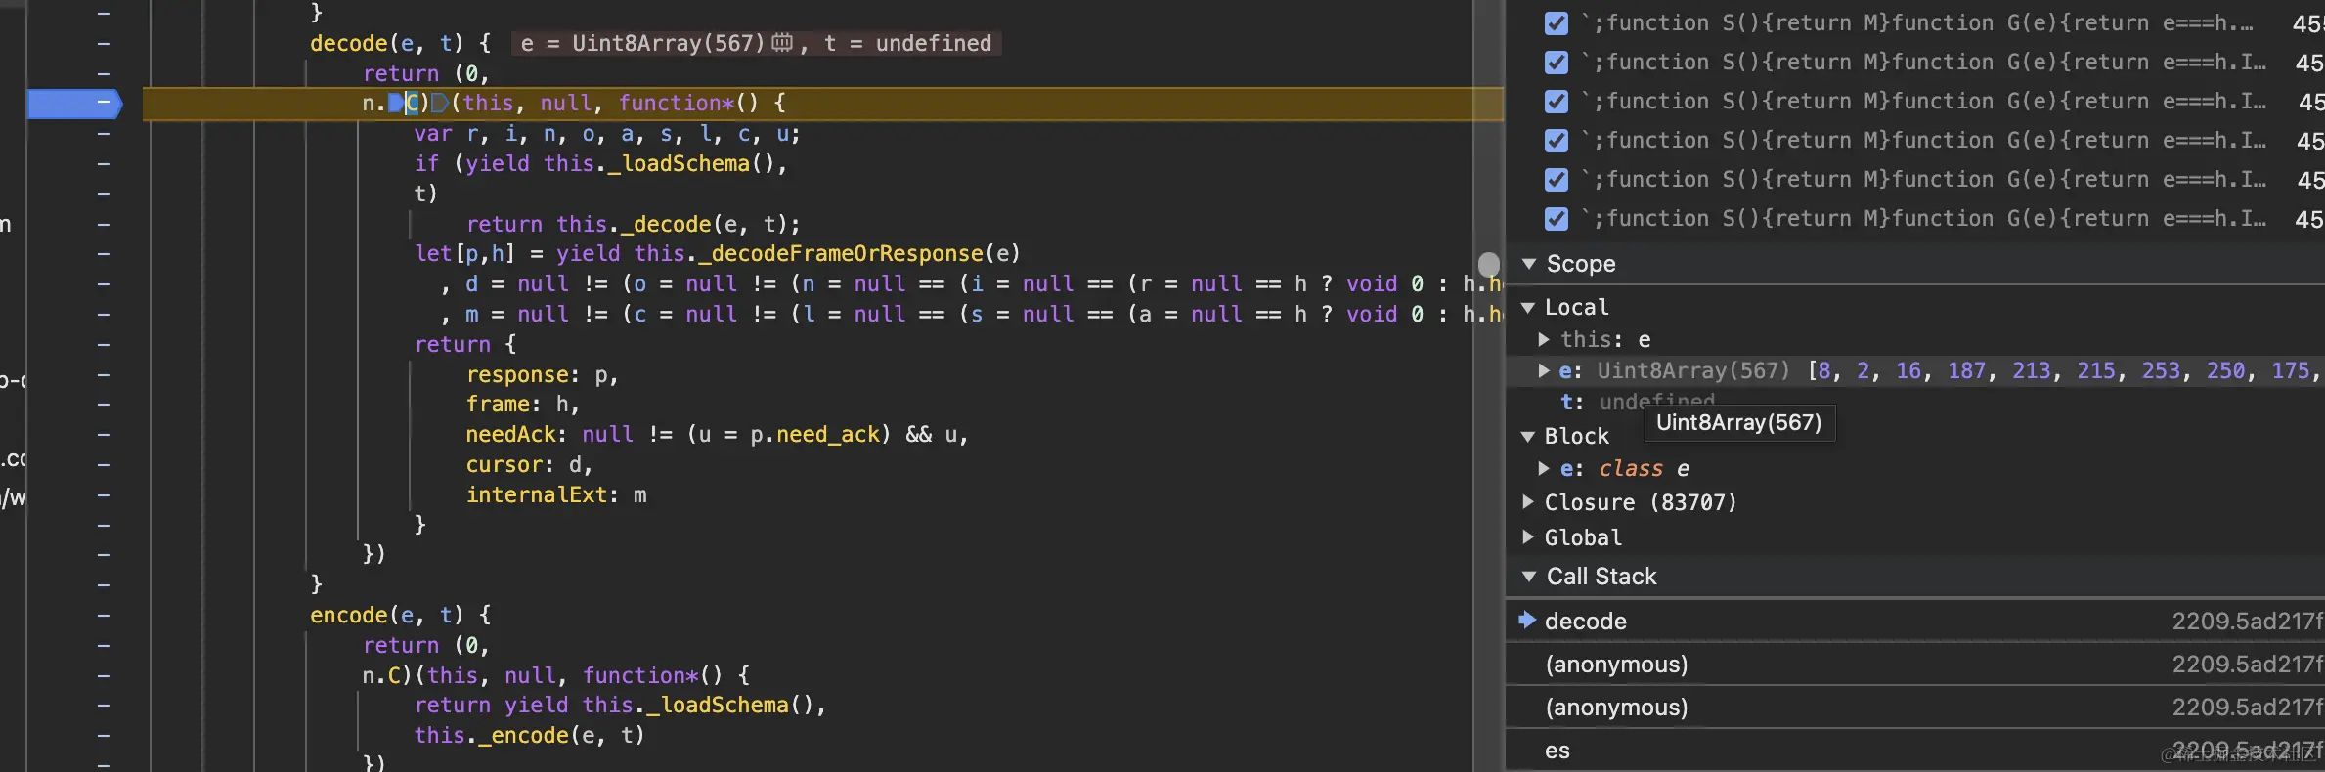Click 'this._encode(e, t)' in code
Image resolution: width=2325 pixels, height=772 pixels.
pyautogui.click(x=529, y=735)
